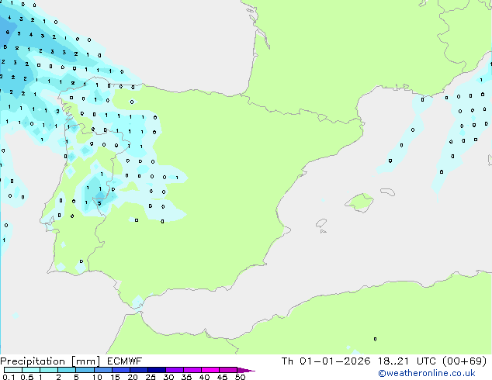Click Ibiza island outline on the map
This screenshot has width=492, height=380.
(321, 223)
